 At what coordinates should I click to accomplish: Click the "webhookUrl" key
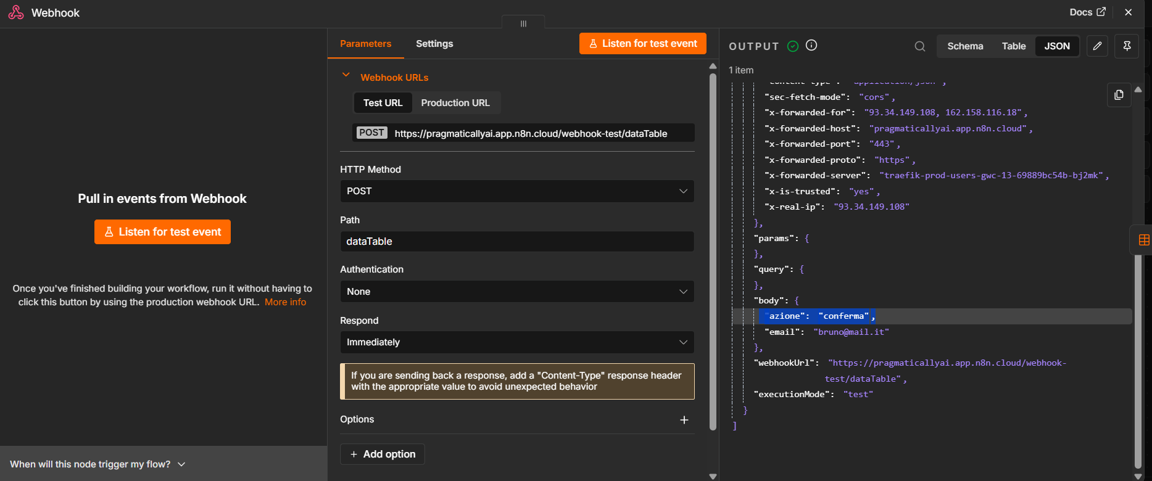(x=785, y=363)
